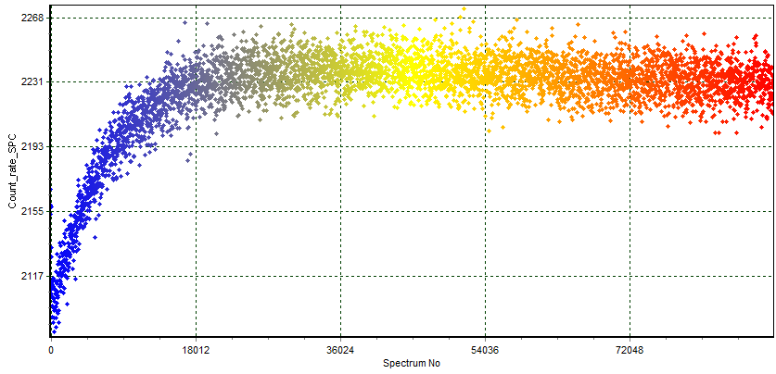Click the 2155 y-axis tick label
Screen dimensions: 776x374
point(32,212)
